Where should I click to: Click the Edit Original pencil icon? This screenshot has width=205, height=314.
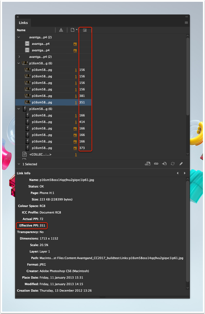click(181, 164)
